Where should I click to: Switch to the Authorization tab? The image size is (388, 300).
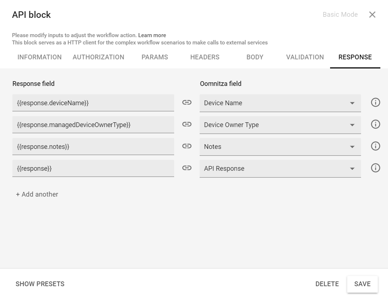(98, 57)
